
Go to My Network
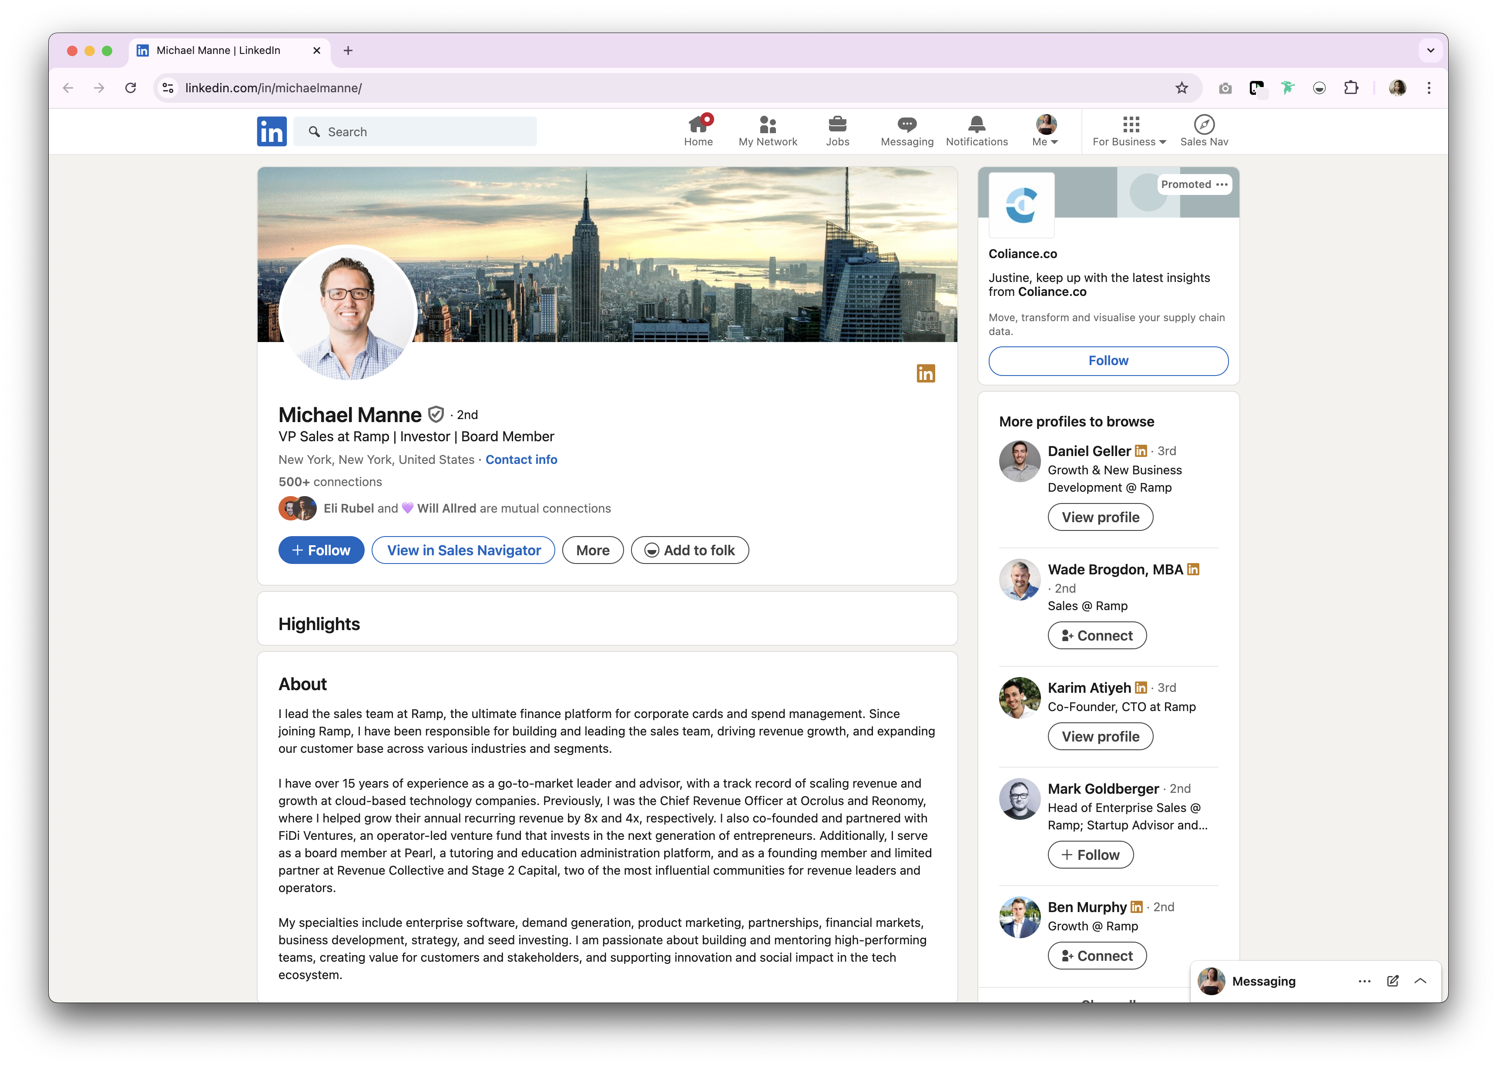click(x=767, y=131)
